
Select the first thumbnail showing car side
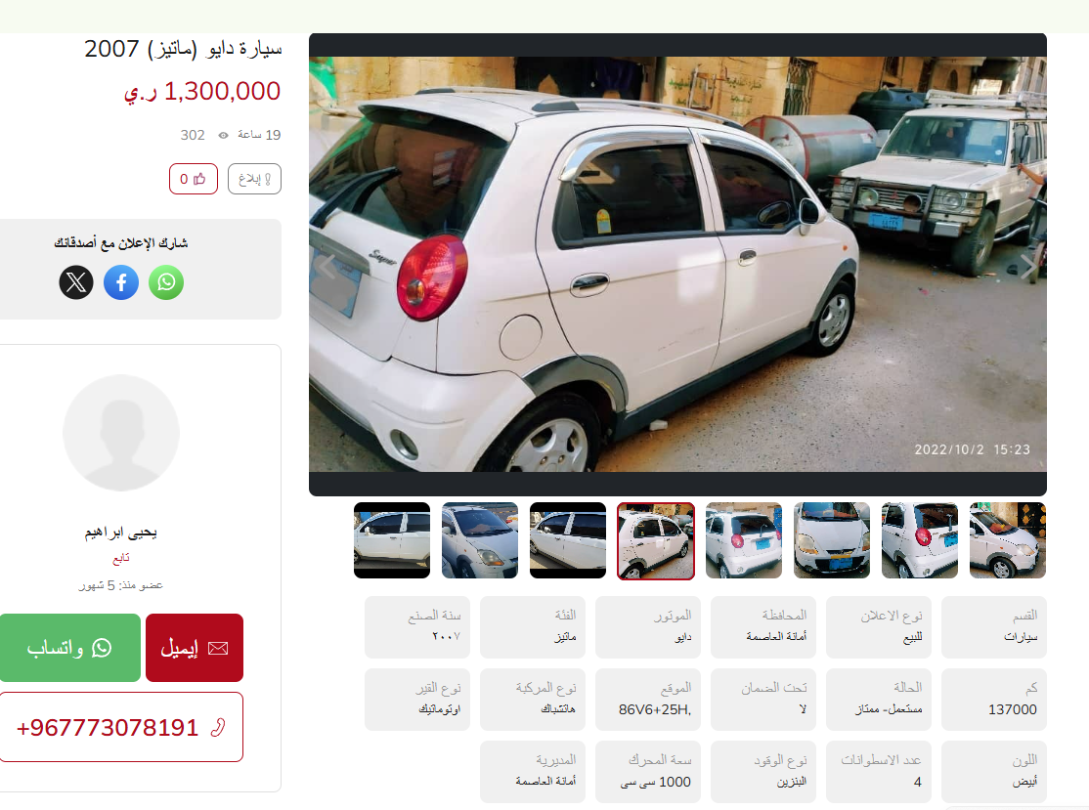392,540
